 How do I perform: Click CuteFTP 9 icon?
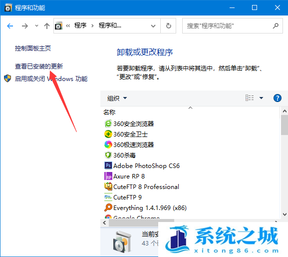pos(108,197)
